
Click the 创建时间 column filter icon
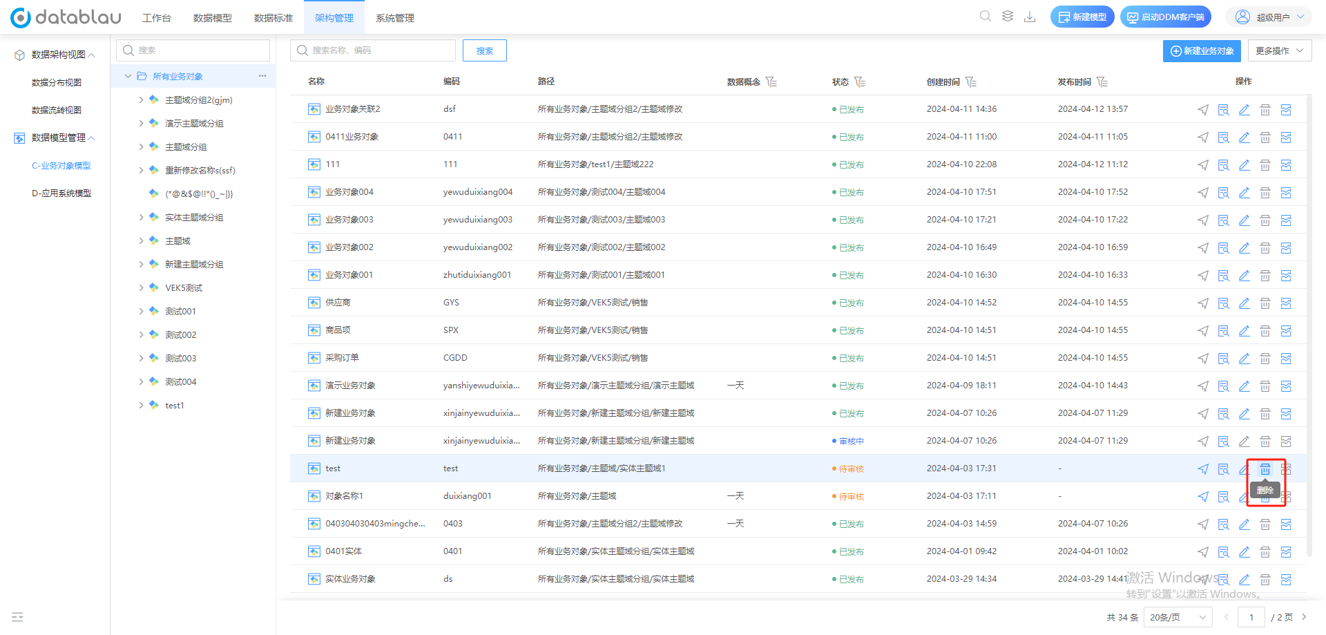971,82
